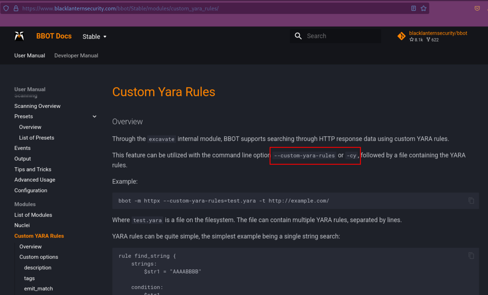Open Advanced Usage page
This screenshot has width=488, height=295.
click(35, 180)
